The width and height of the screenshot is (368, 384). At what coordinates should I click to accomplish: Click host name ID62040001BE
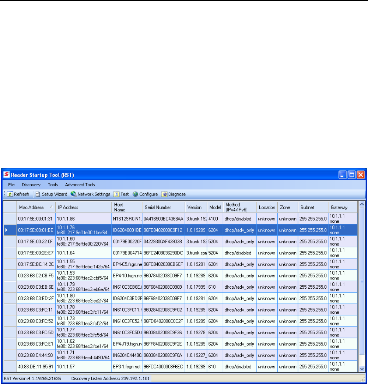127,230
